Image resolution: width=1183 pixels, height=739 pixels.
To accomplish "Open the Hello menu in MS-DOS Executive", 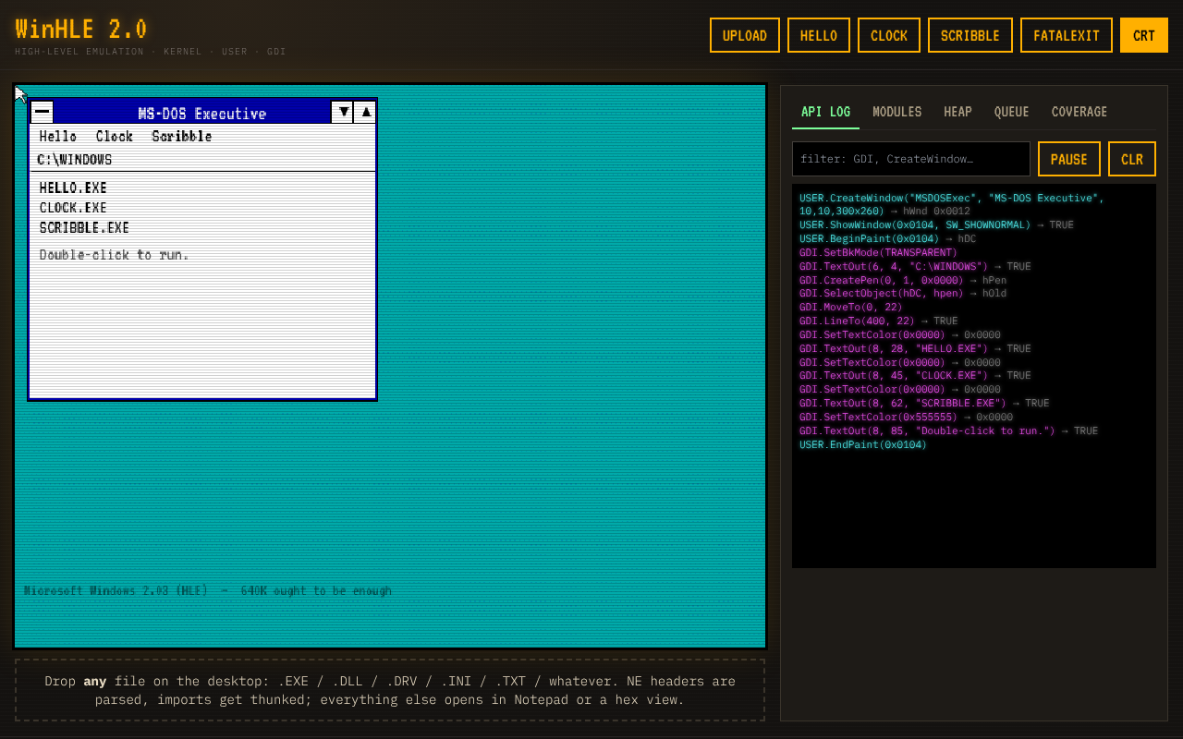I will point(58,136).
